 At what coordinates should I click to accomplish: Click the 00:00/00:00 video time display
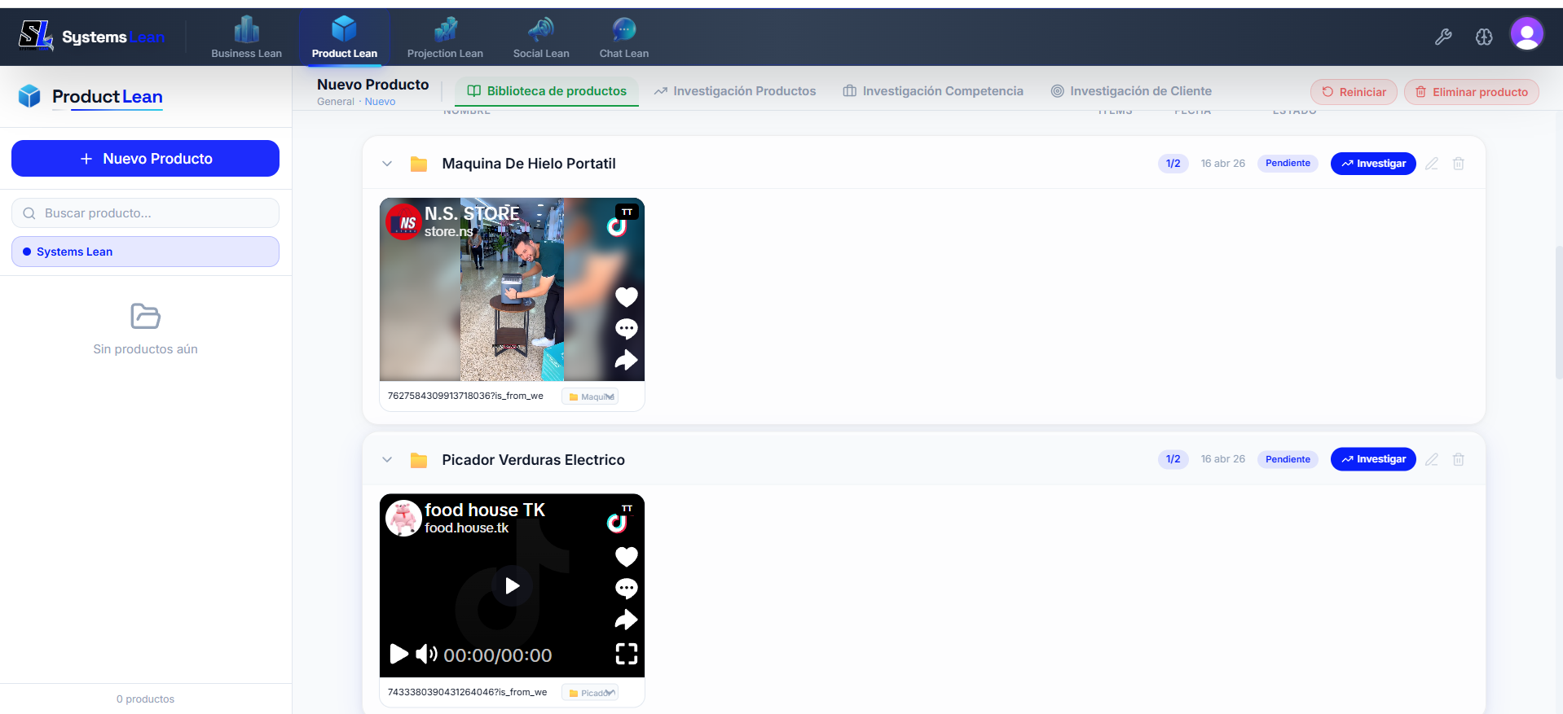[497, 655]
